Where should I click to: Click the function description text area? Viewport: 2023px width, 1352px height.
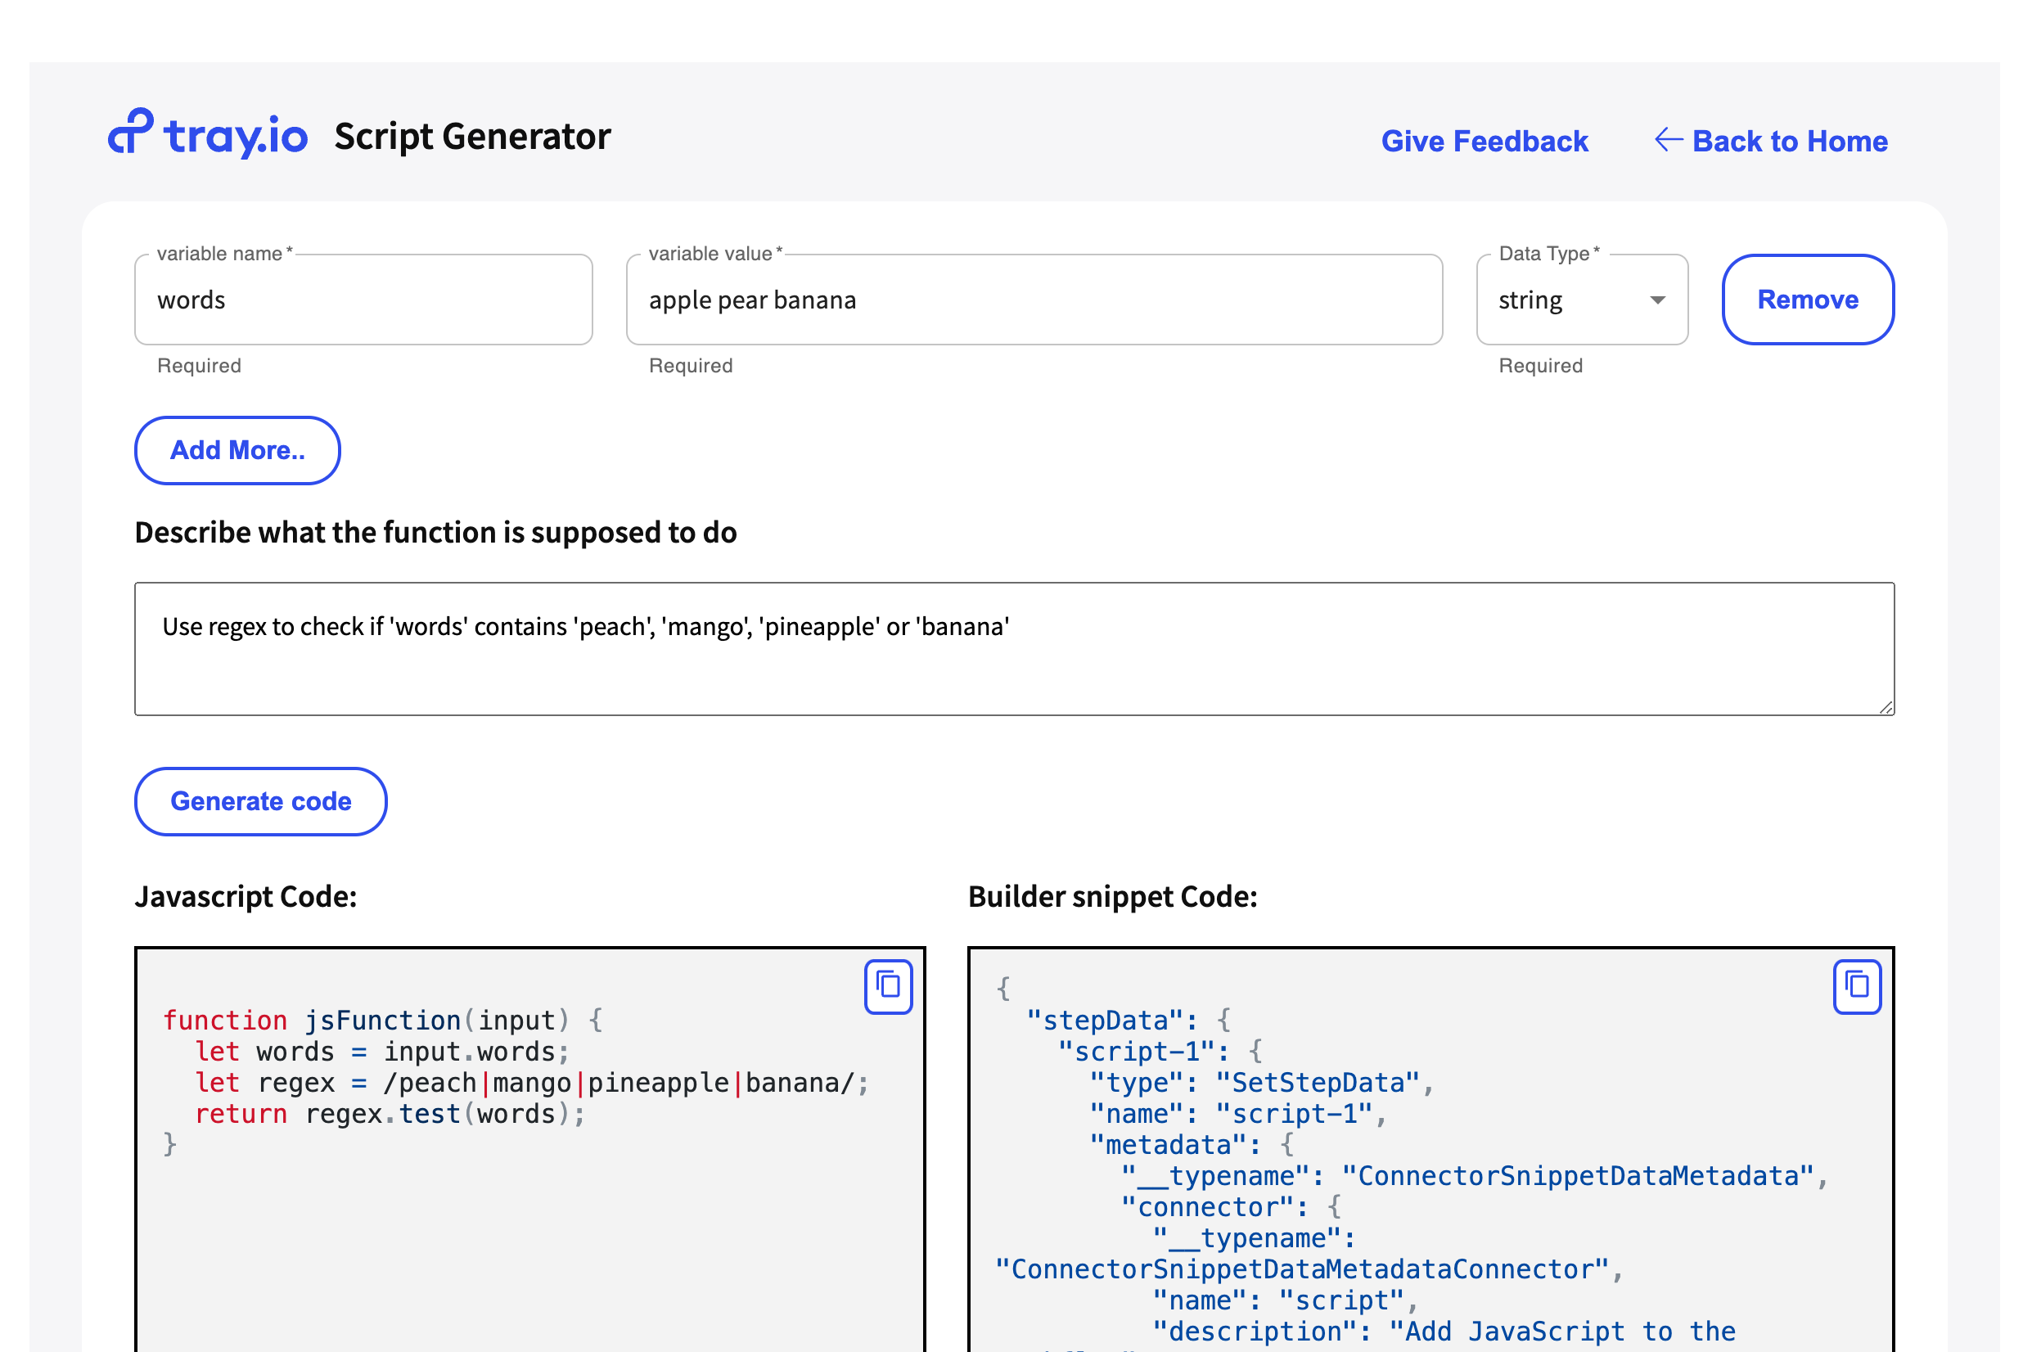[x=1014, y=648]
